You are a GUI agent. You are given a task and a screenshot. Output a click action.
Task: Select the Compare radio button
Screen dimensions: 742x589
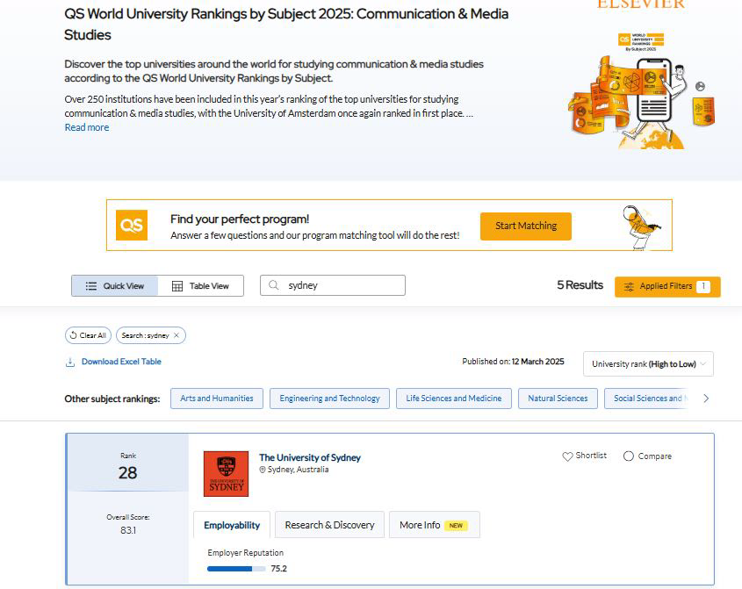[x=629, y=456]
